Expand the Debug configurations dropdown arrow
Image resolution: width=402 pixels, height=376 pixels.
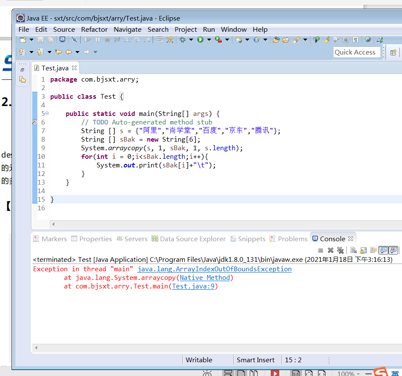point(191,40)
